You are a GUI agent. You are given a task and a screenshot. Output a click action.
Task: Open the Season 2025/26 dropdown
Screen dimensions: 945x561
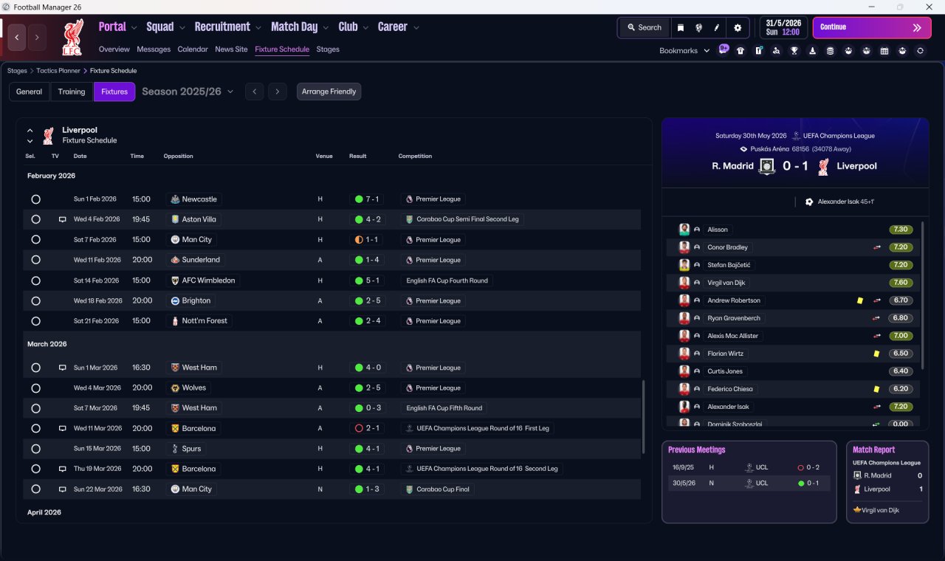[x=188, y=92]
